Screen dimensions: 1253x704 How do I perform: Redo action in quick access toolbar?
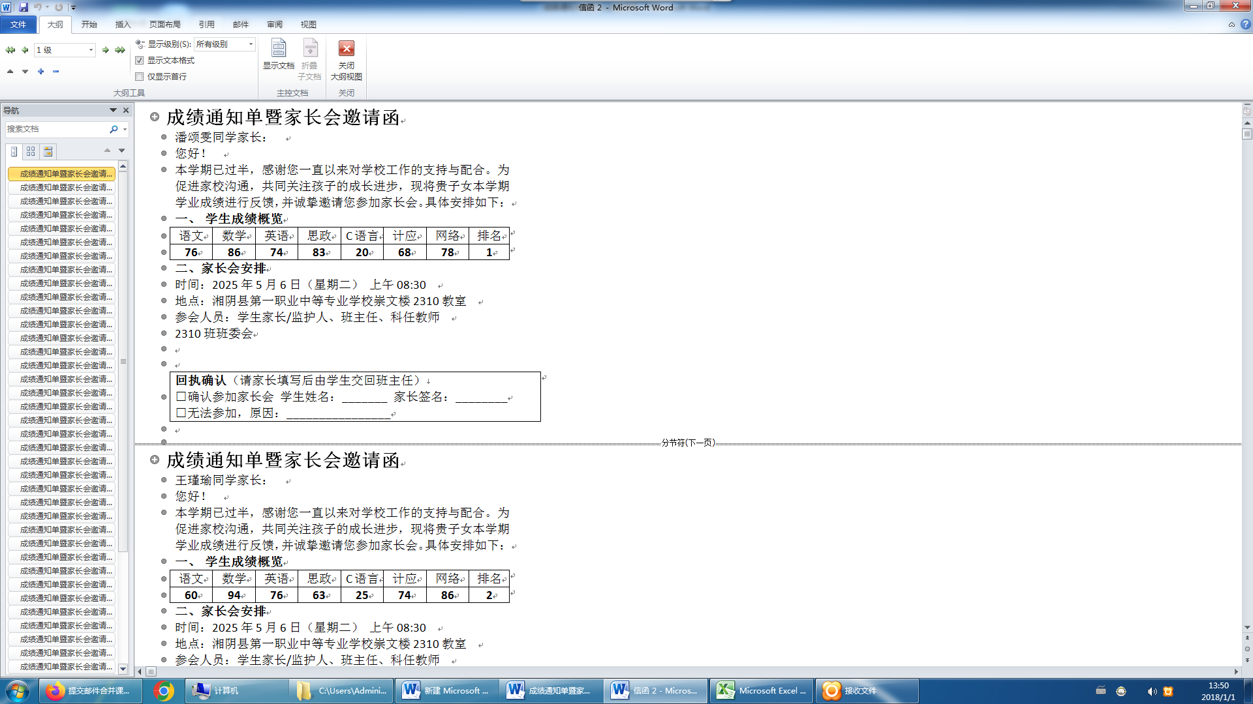coord(59,7)
